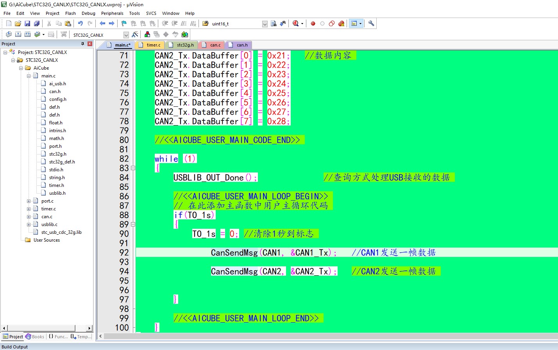Image resolution: width=558 pixels, height=350 pixels.
Task: Open Options for Target wand icon
Action: click(x=135, y=34)
